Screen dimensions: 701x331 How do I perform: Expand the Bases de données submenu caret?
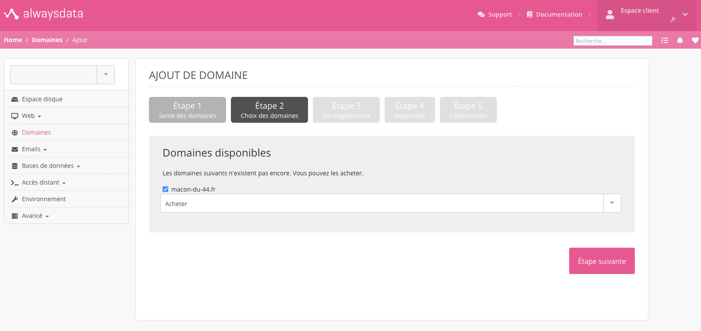(x=78, y=167)
